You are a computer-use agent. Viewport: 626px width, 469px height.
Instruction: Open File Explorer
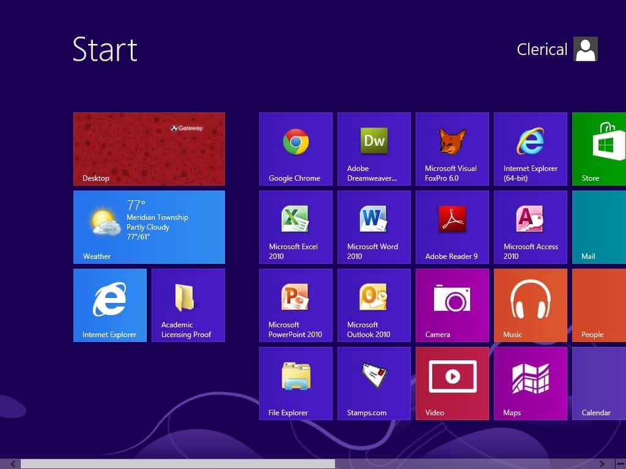pyautogui.click(x=295, y=383)
